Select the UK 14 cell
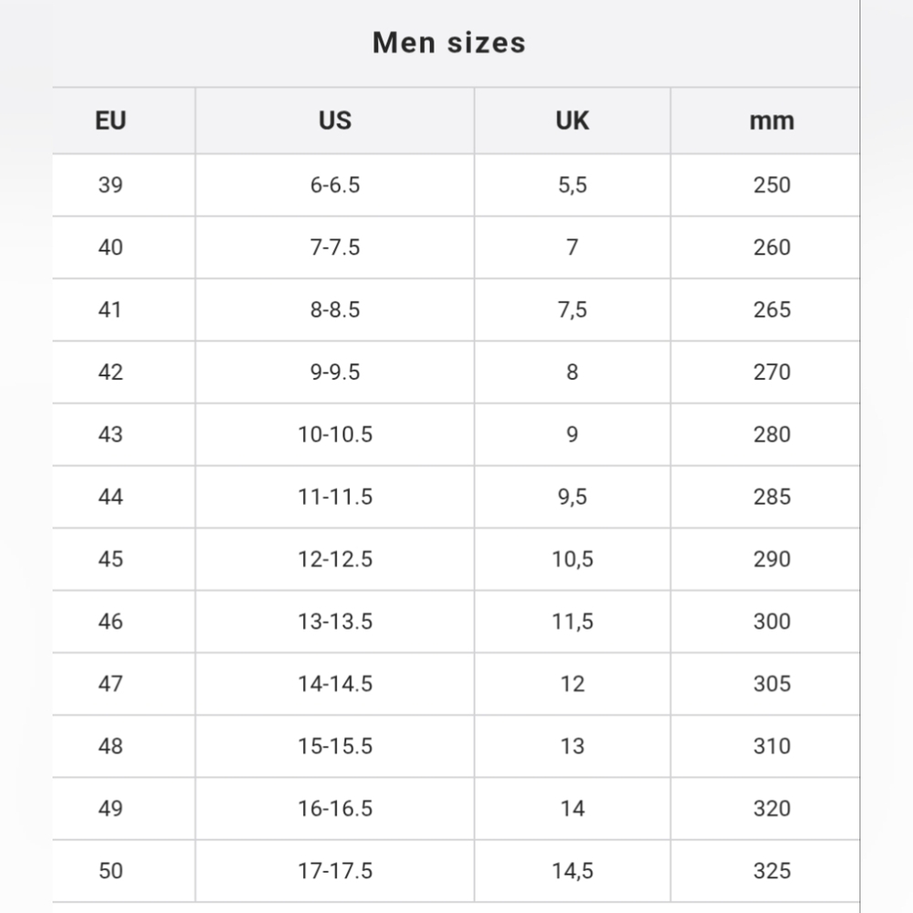Screen dimensions: 913x913 click(572, 808)
